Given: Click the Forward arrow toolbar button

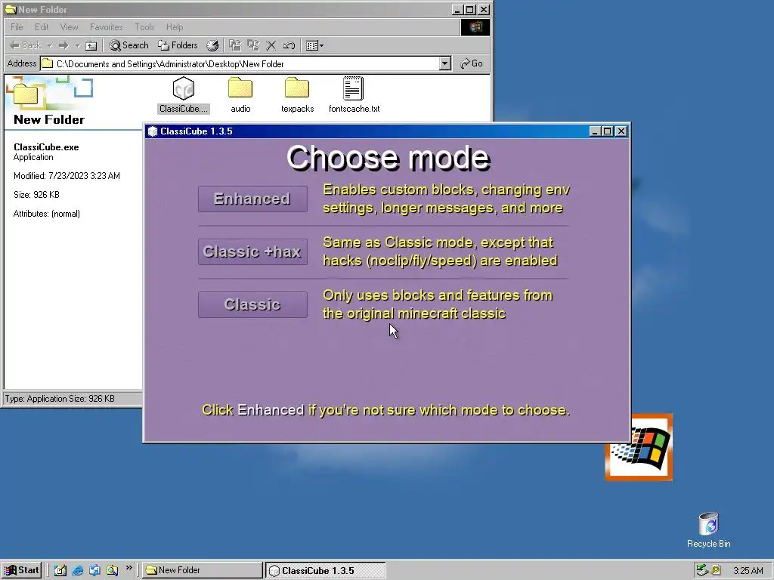Looking at the screenshot, I should [x=63, y=45].
